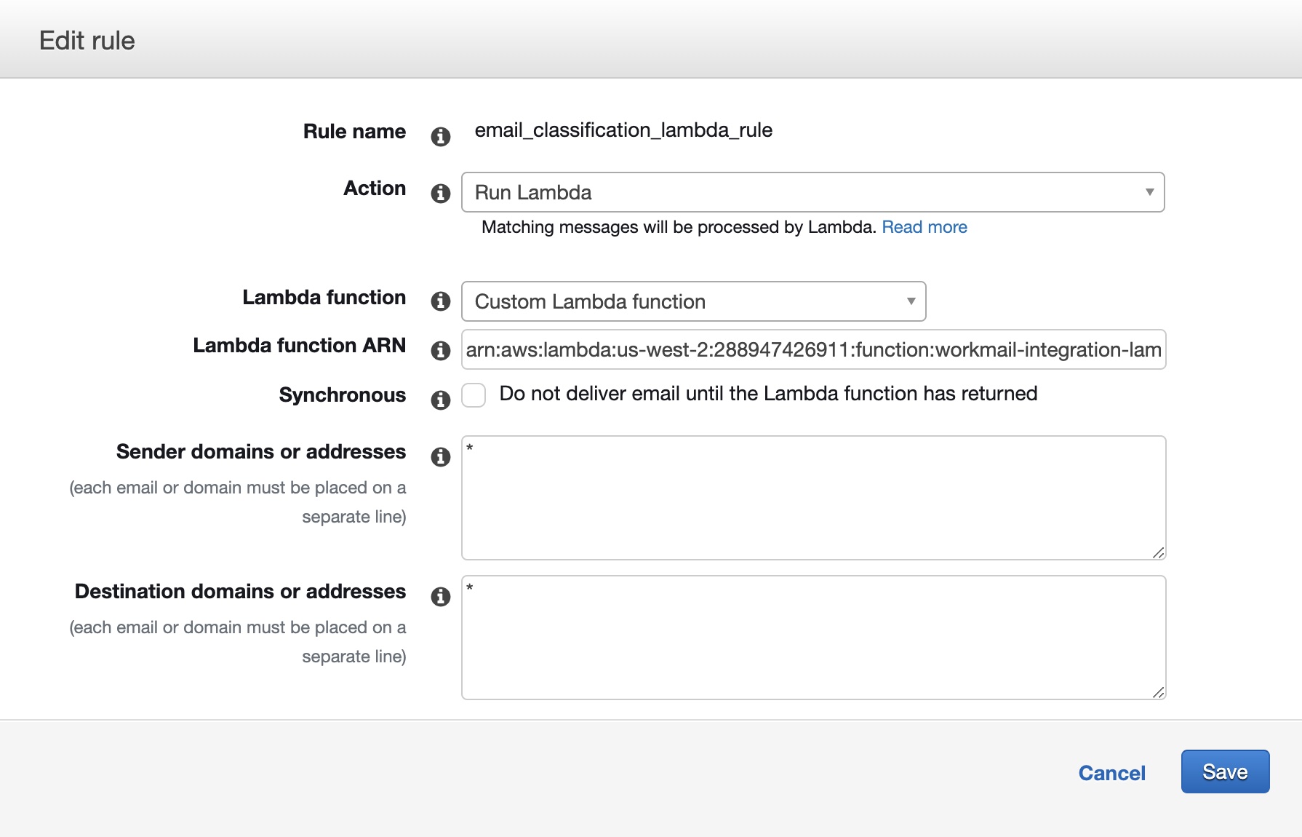Focus the Destination domains text area

(x=813, y=638)
